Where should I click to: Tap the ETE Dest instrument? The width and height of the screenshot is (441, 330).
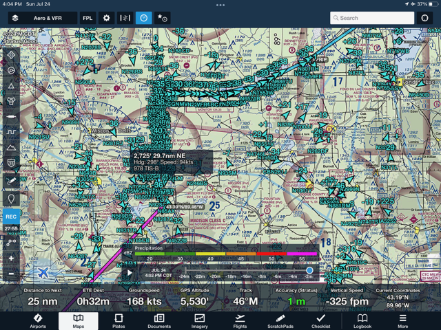[94, 297]
